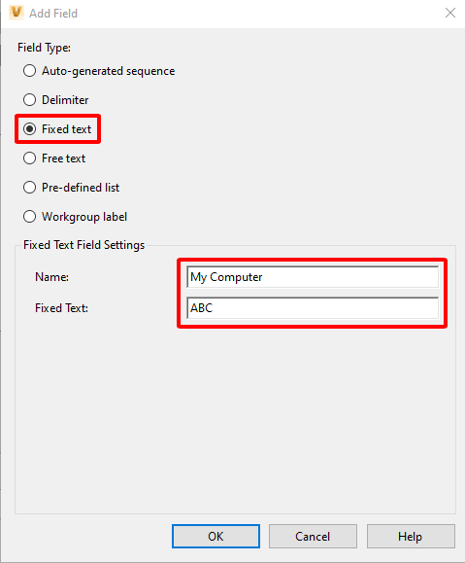Select the Fixed text radio option

(x=29, y=129)
